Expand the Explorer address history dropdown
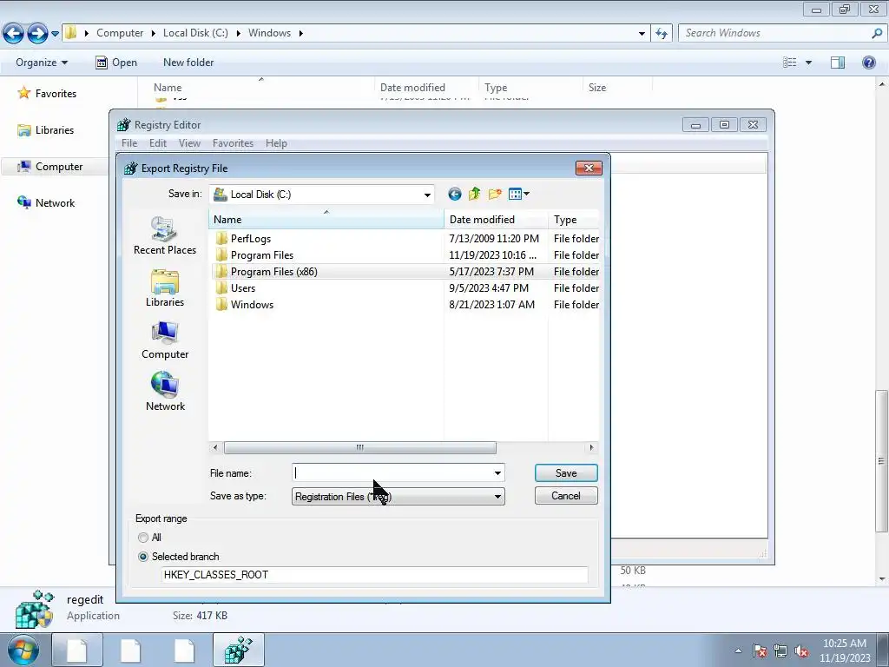Image resolution: width=889 pixels, height=667 pixels. (x=642, y=34)
